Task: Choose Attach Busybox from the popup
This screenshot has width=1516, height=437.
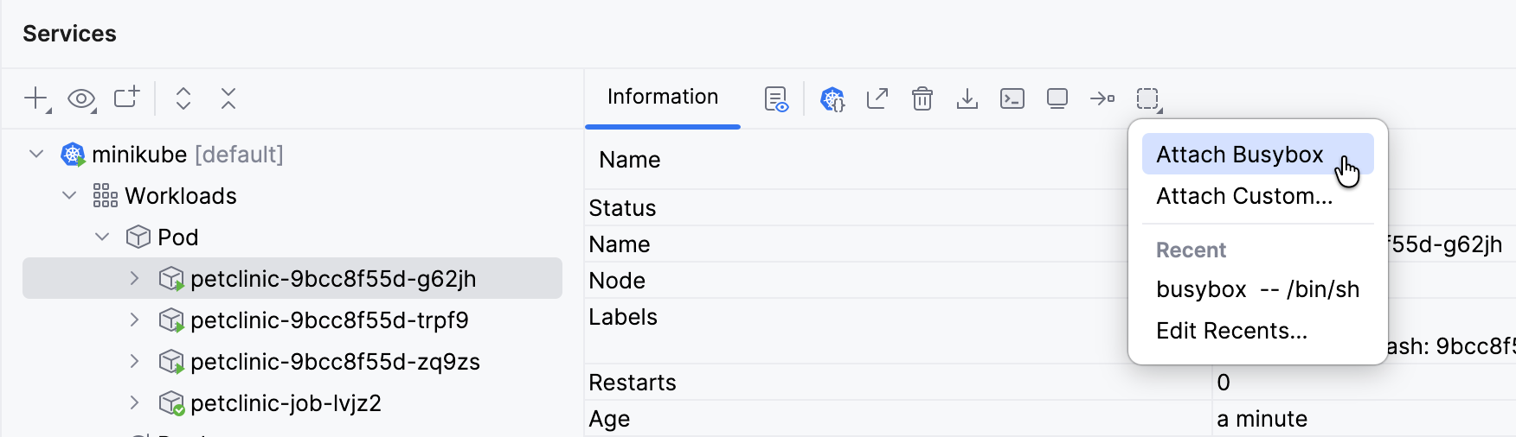Action: click(x=1257, y=155)
